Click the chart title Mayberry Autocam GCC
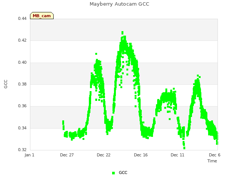Viewport: 240px width, 180px height. [x=119, y=4]
